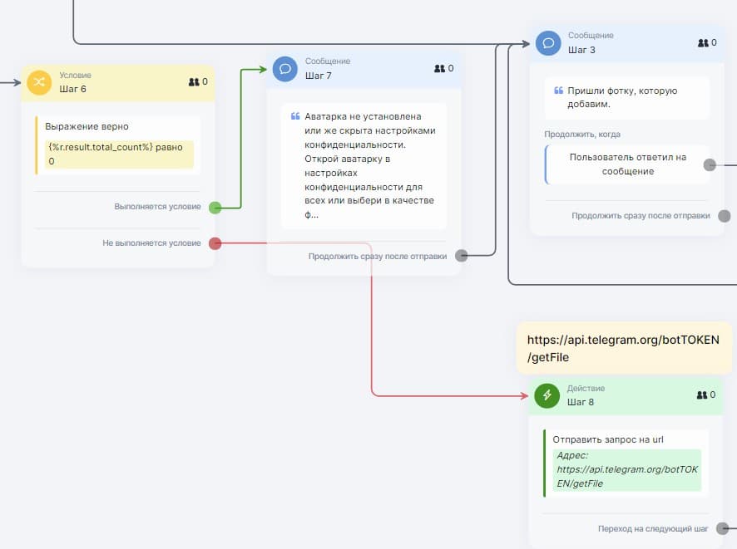Select the 'Пользователь ответил на сообщение' trigger
Viewport: 737px width, 549px height.
click(628, 164)
